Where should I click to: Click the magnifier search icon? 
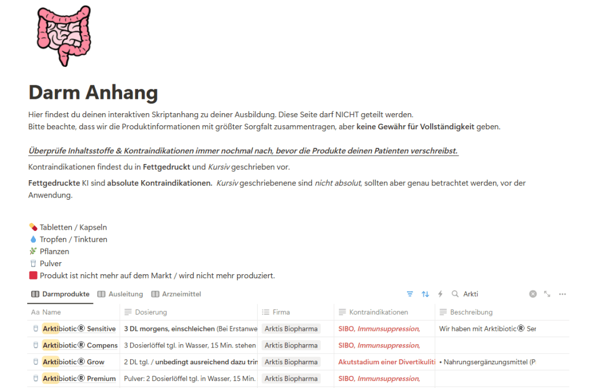(x=455, y=294)
